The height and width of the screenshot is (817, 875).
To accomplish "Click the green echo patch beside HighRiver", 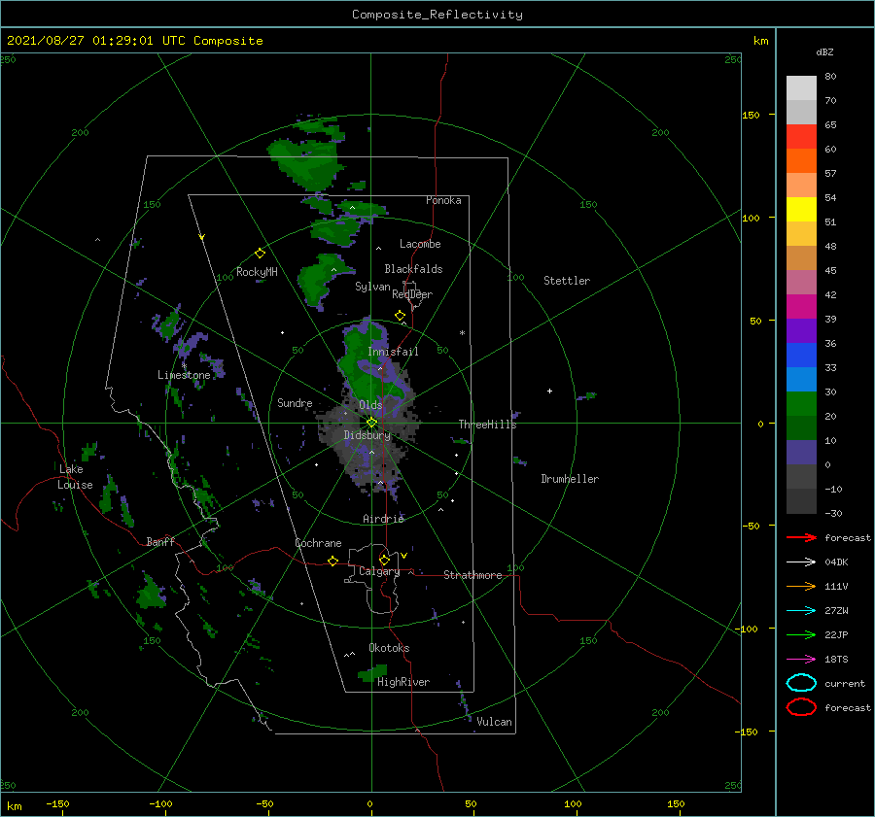I will tap(374, 672).
